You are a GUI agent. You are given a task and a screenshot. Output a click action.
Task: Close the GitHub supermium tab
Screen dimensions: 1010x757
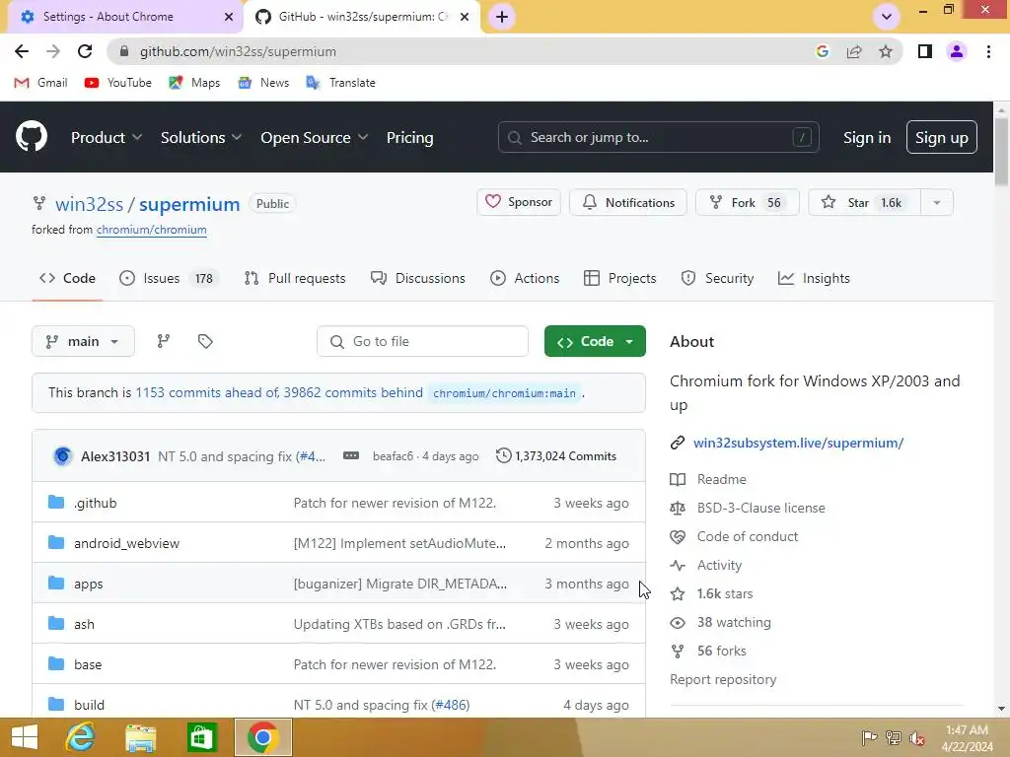465,17
